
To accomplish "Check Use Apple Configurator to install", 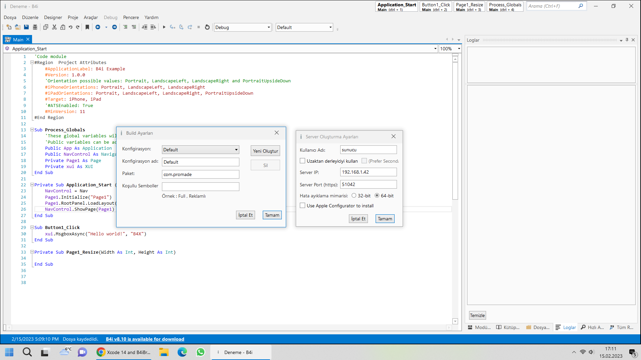I will [302, 206].
